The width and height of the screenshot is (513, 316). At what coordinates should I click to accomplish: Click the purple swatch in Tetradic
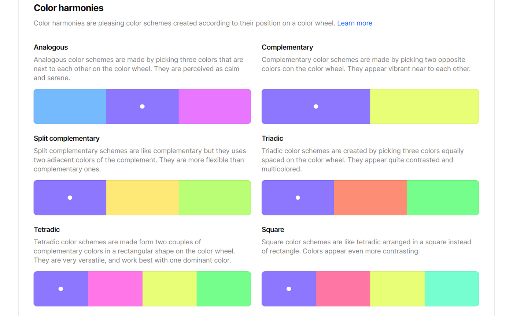[x=61, y=289]
